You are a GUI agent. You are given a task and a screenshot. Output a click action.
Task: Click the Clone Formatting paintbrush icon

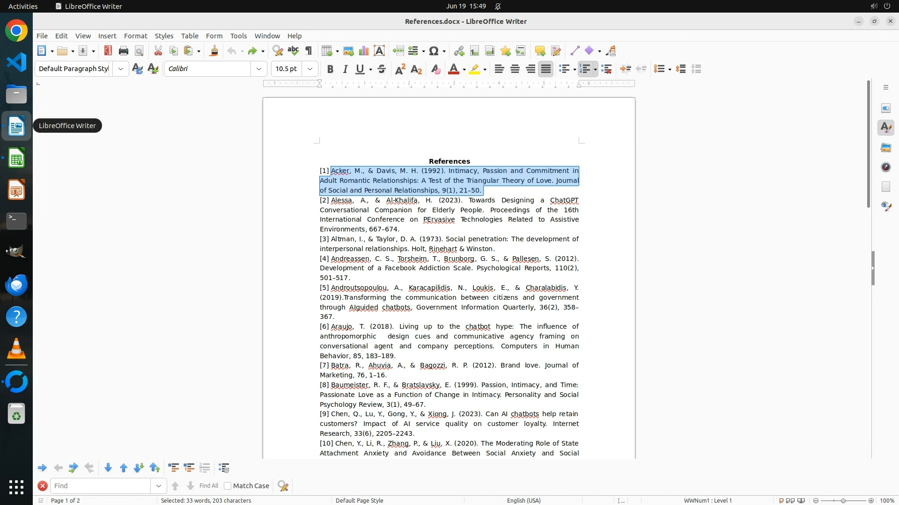[x=214, y=51]
